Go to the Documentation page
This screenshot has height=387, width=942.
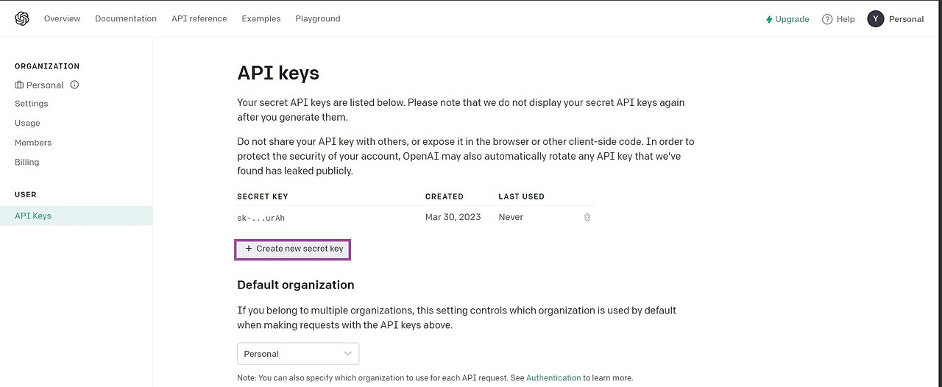pyautogui.click(x=126, y=18)
